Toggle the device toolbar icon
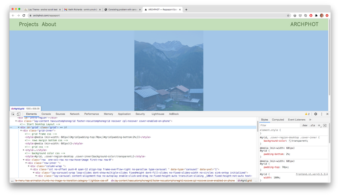Image resolution: width=340 pixels, height=196 pixels. (19, 114)
